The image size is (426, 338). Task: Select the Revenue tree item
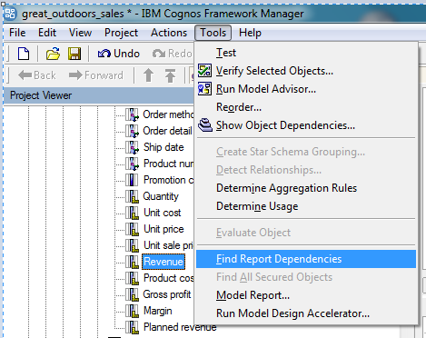(163, 262)
